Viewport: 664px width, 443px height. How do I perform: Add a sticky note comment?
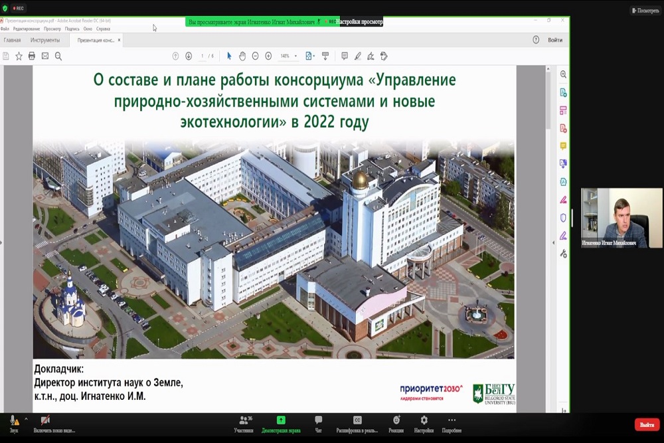345,56
